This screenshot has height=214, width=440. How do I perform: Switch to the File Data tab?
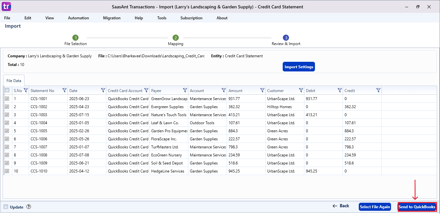click(x=14, y=80)
